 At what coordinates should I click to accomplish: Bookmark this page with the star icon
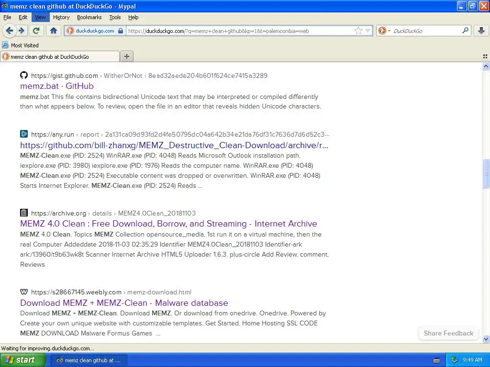point(358,31)
